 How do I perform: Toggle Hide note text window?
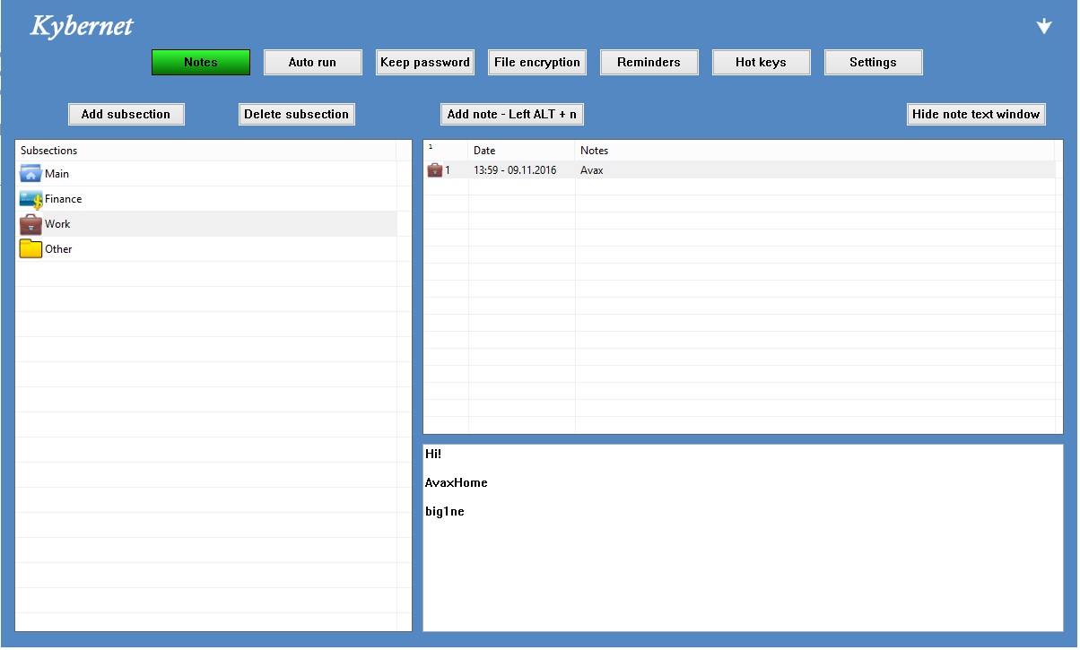click(976, 115)
